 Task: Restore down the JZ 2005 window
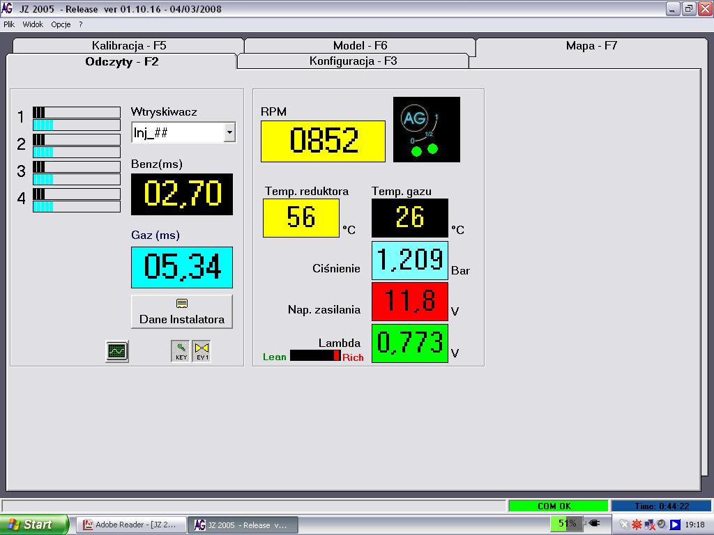click(x=688, y=8)
